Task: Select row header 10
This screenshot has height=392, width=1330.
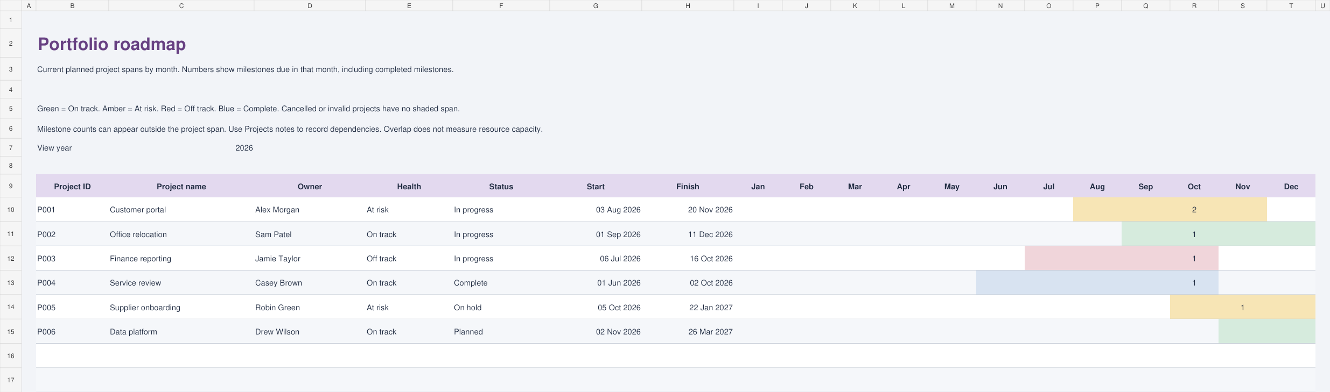Action: tap(11, 210)
